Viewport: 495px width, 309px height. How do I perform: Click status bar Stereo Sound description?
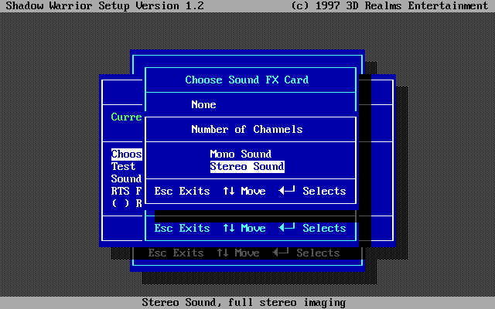point(244,302)
